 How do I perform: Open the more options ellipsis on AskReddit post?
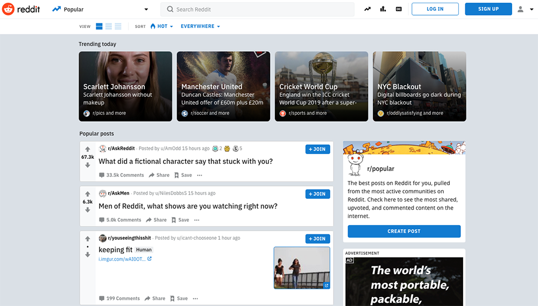pos(200,175)
